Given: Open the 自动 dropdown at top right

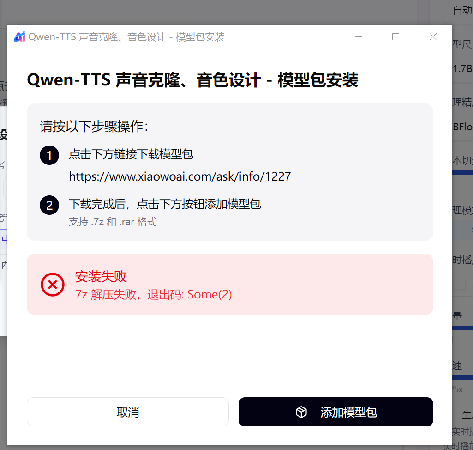Looking at the screenshot, I should tap(459, 11).
